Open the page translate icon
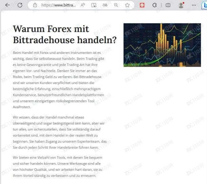 pos(105,5)
